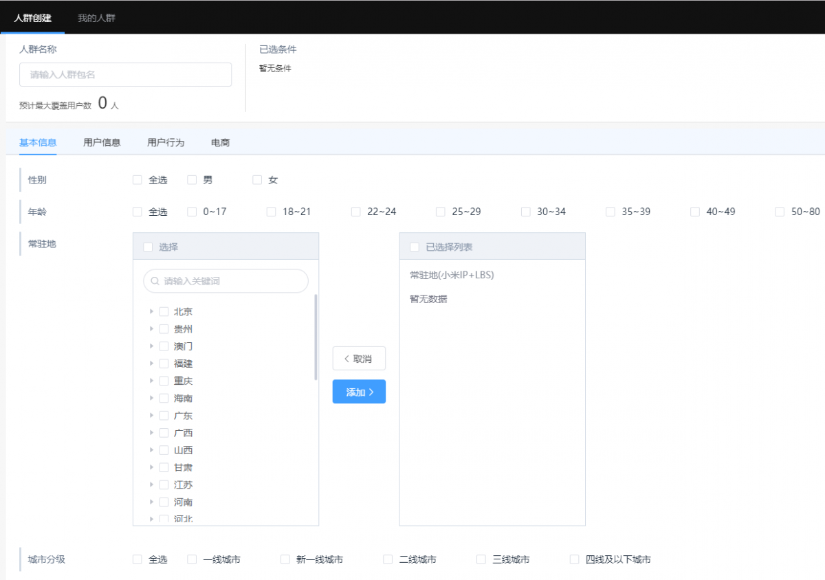Screen dimensions: 825x580
Task: Expand the 广西 tree node arrow
Action: [151, 433]
